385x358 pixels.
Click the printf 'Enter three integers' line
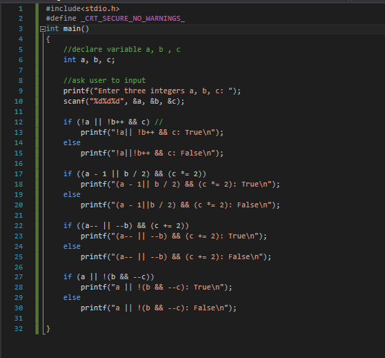(152, 91)
